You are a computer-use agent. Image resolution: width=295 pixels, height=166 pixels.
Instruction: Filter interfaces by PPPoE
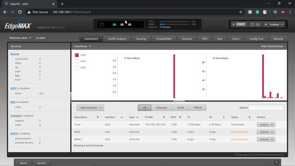coord(198,107)
